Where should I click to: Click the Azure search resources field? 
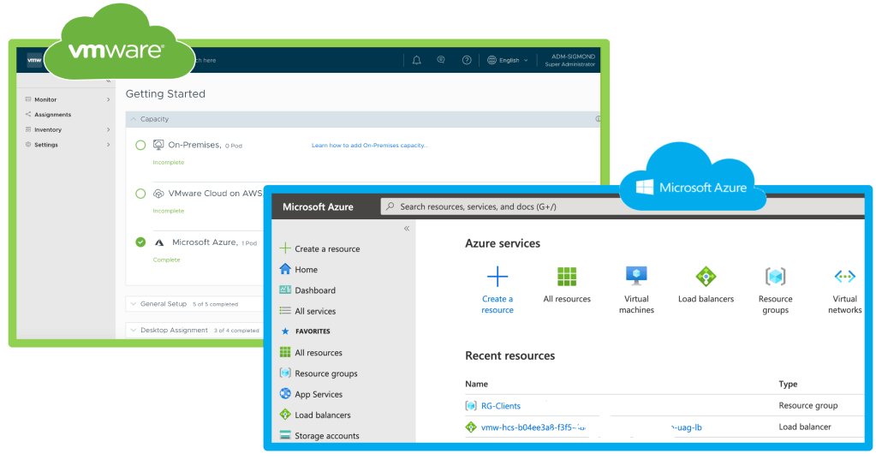[x=623, y=206]
